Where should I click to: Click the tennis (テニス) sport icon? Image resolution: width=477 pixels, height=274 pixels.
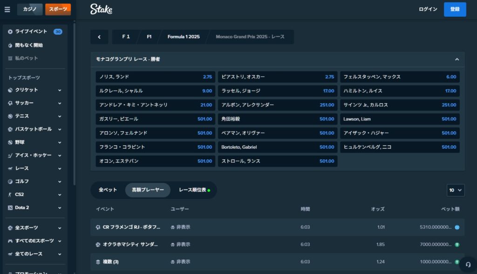(10, 116)
